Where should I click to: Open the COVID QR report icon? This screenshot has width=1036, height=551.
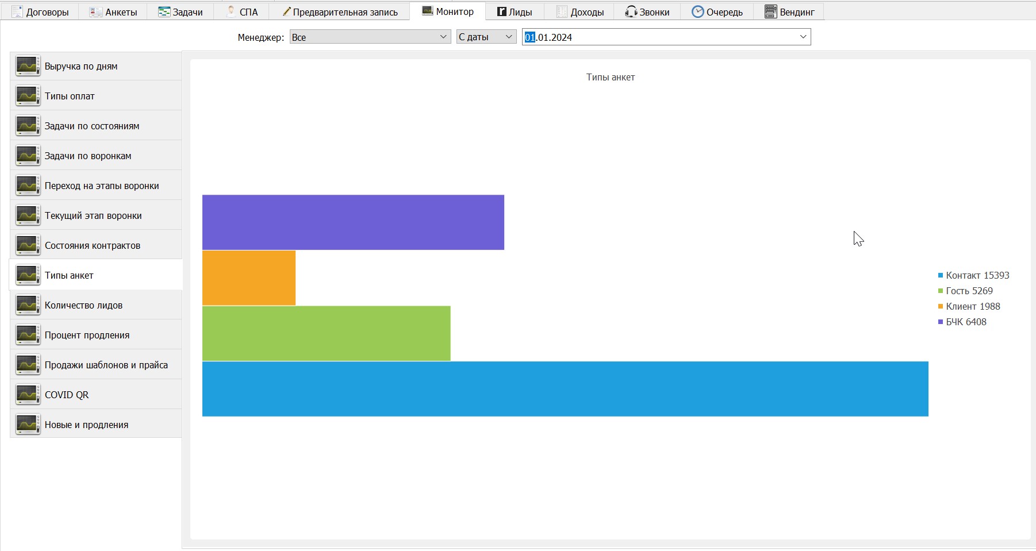[x=28, y=395]
